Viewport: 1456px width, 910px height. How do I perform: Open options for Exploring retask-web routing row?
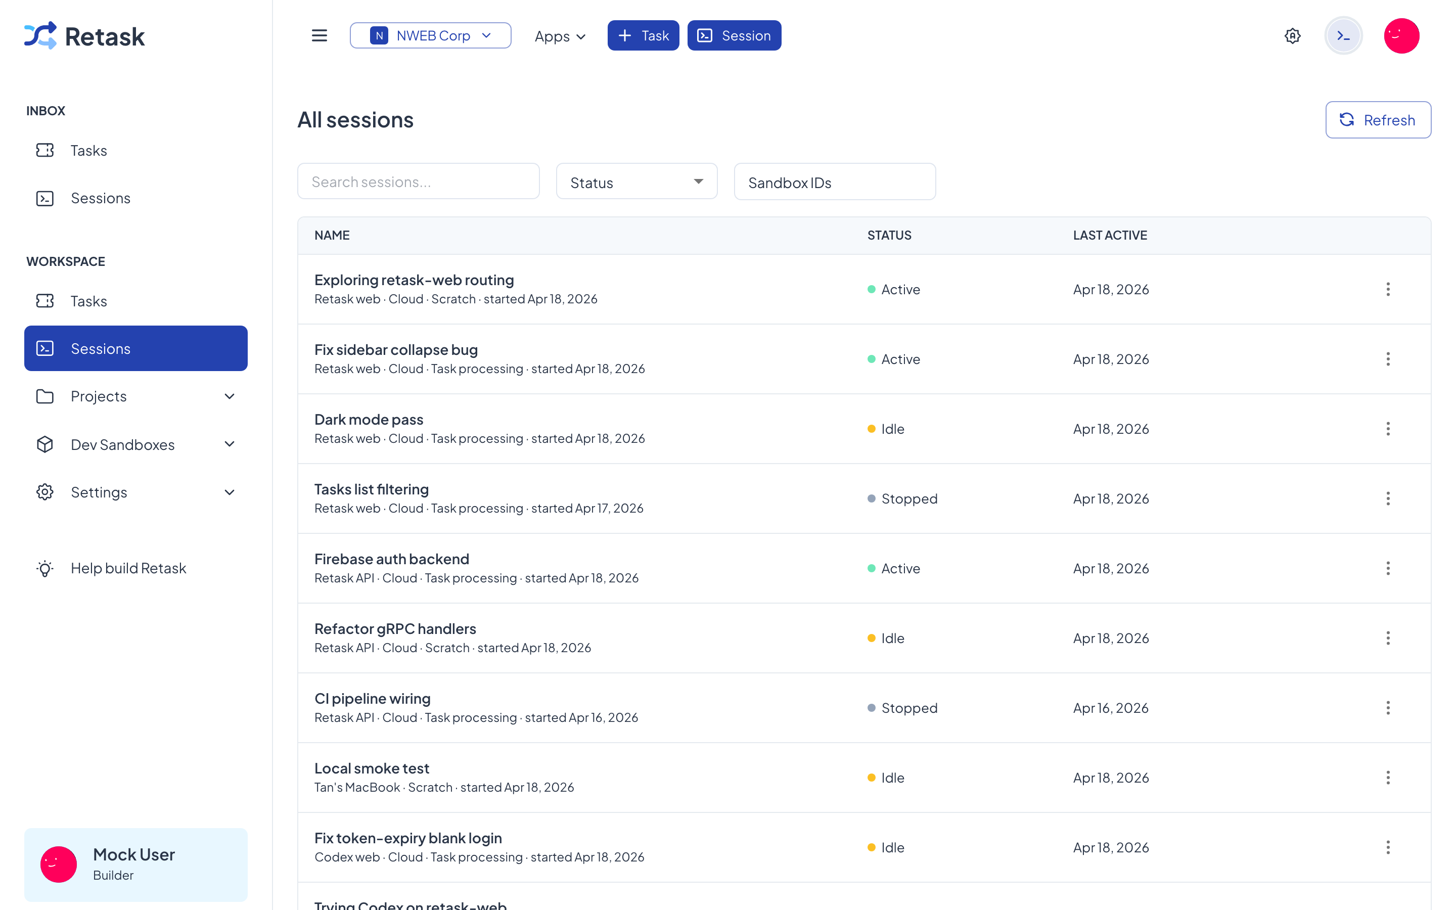[x=1388, y=290]
